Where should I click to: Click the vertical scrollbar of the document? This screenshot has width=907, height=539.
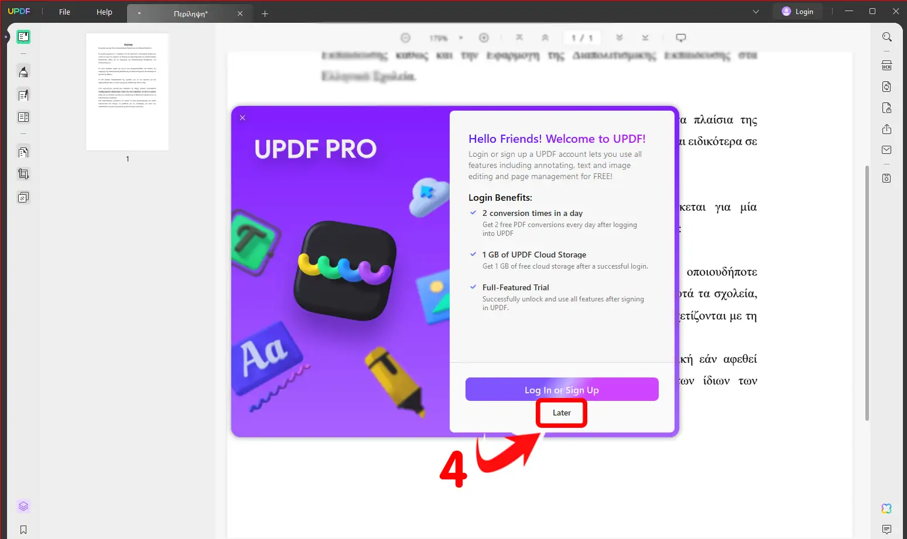pyautogui.click(x=867, y=293)
